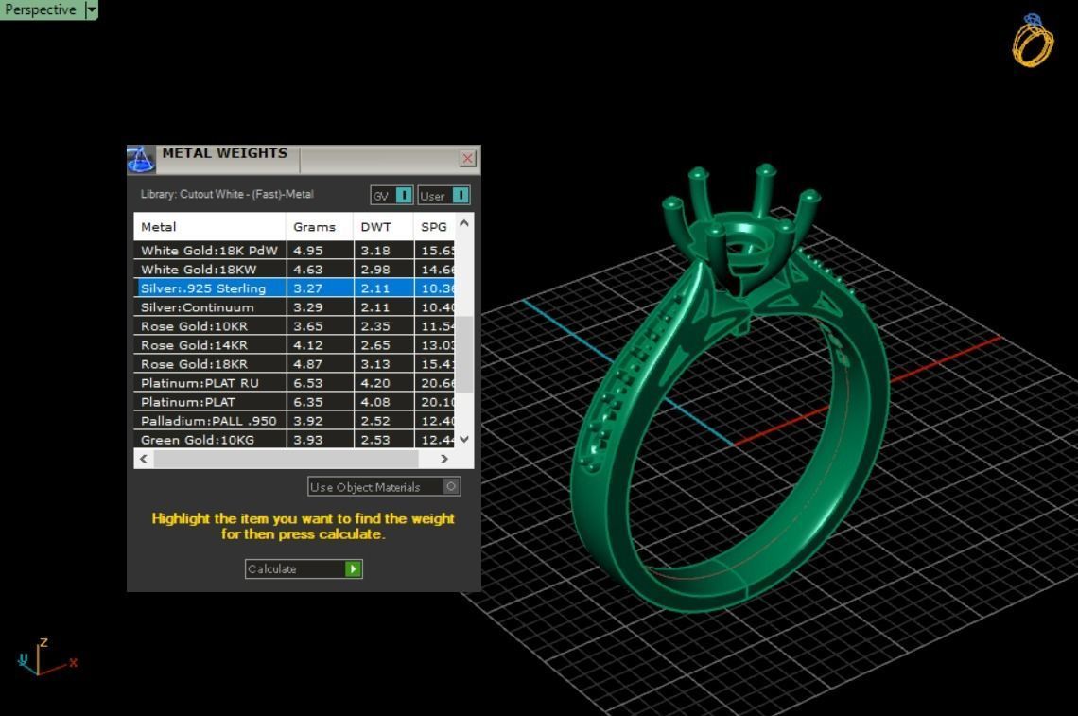Select the Rose Gold:14KR row
Image resolution: width=1078 pixels, height=716 pixels.
point(294,344)
